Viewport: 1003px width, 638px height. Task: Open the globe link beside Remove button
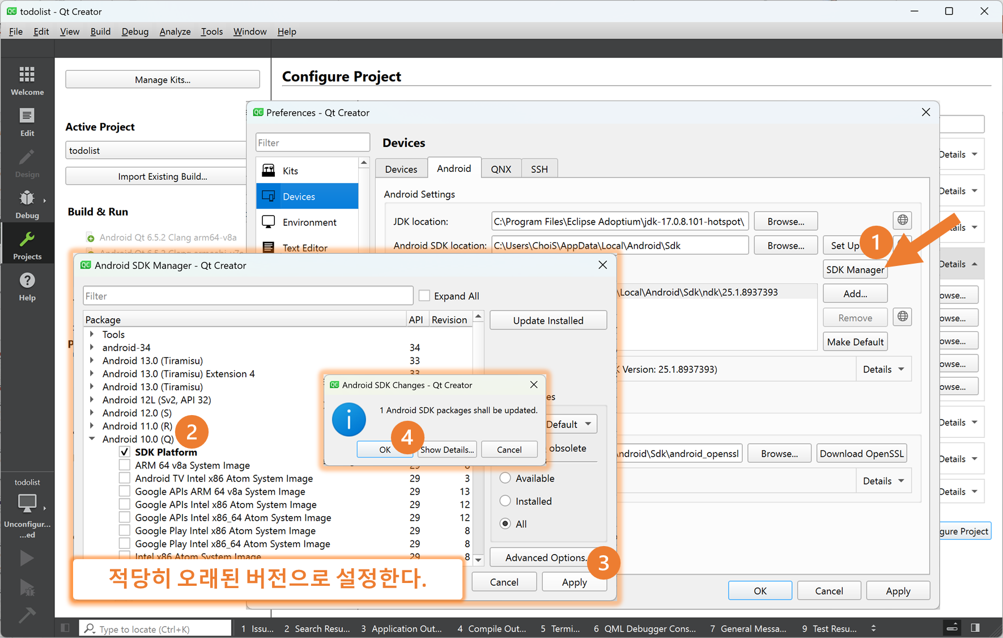point(903,316)
